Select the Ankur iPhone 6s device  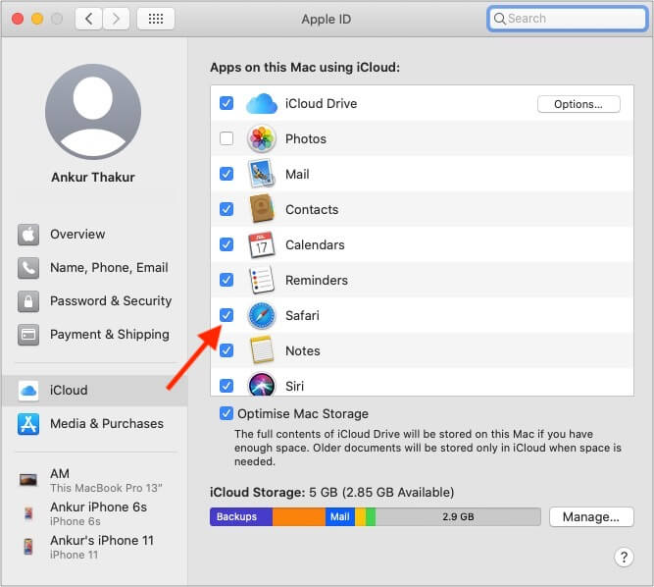coord(95,514)
